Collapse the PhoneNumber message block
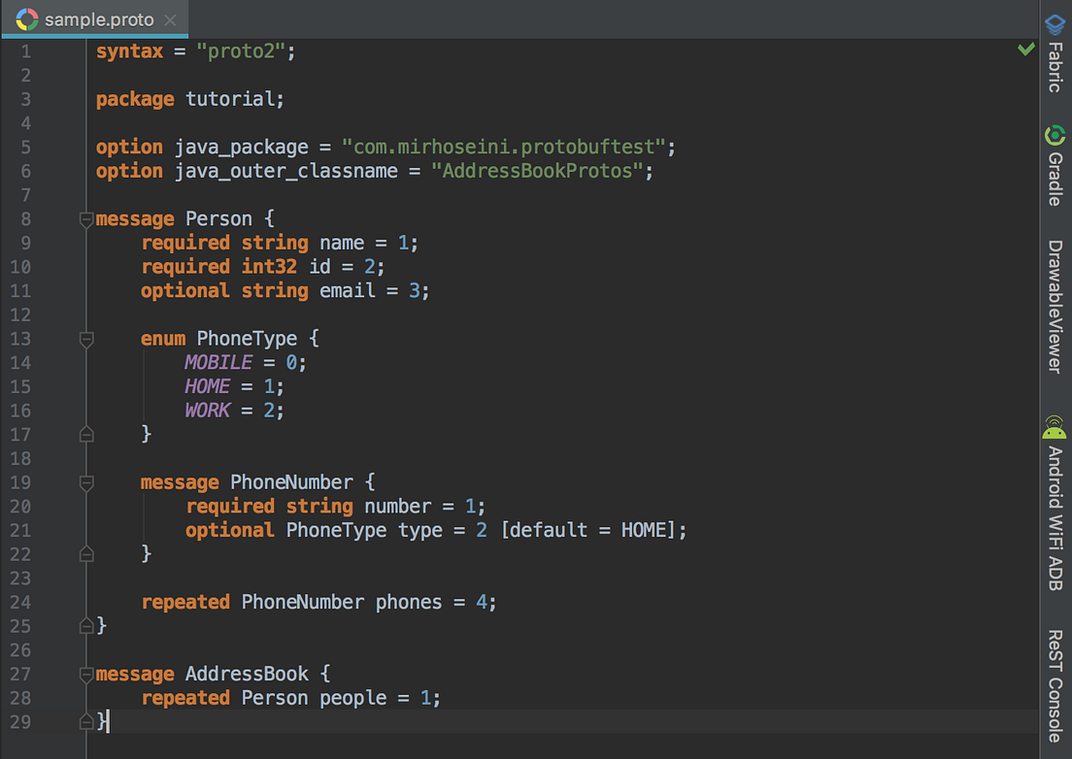Image resolution: width=1072 pixels, height=759 pixels. pos(85,482)
